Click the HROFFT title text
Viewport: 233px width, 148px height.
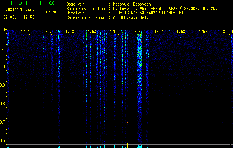click(x=23, y=3)
